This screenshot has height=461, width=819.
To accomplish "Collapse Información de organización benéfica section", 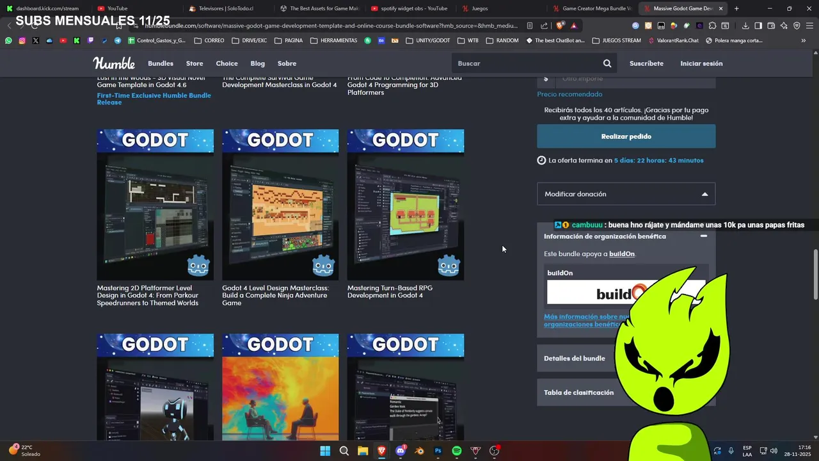I will coord(704,236).
